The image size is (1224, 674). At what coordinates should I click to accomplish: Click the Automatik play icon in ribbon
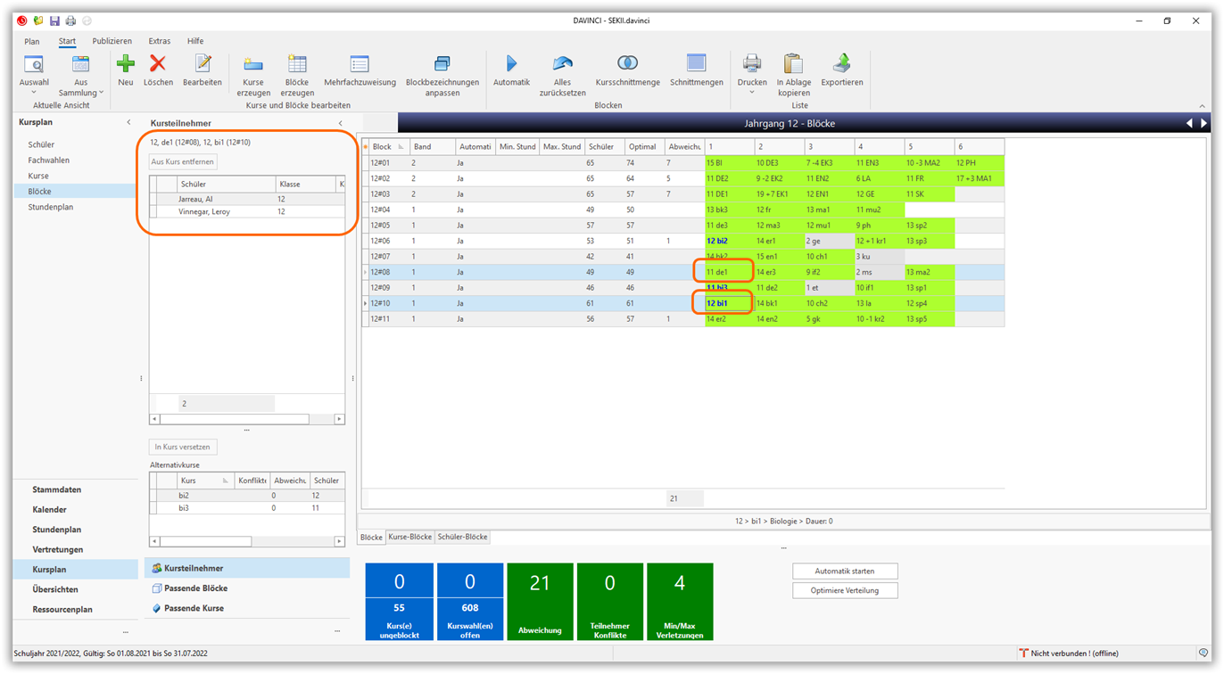(511, 64)
